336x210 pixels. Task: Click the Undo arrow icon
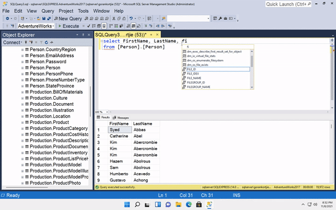tap(131, 18)
